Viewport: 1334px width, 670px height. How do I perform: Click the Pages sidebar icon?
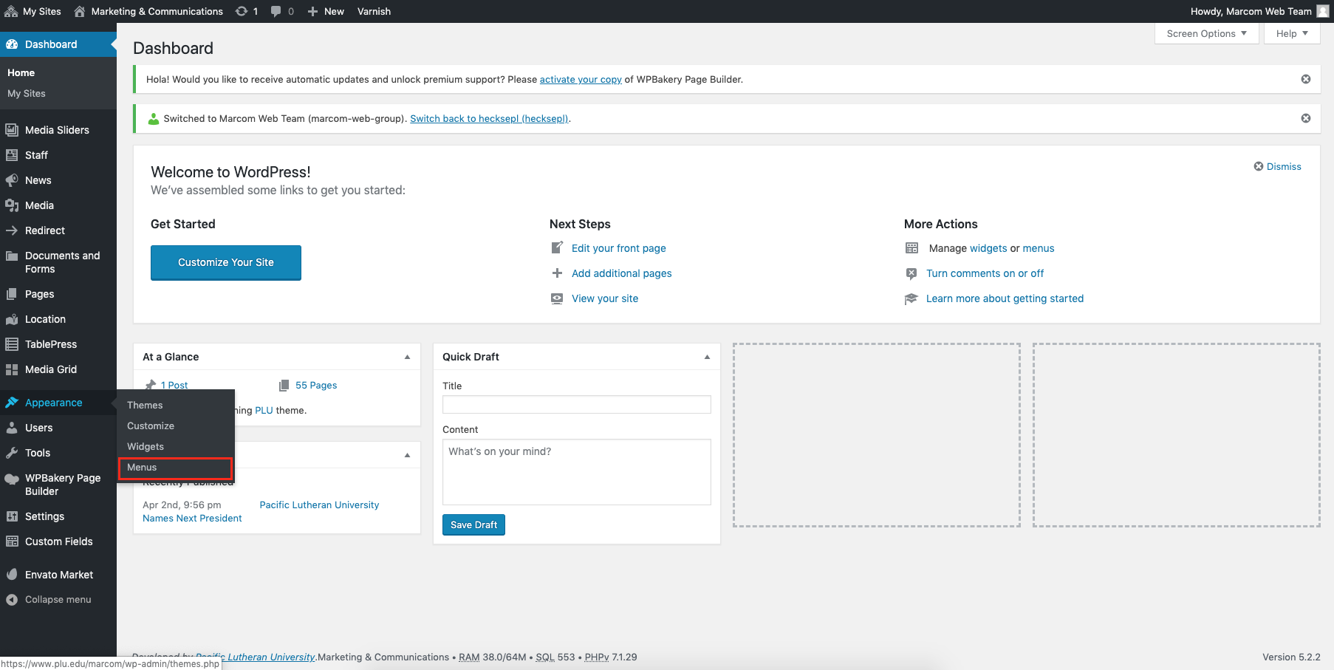(x=12, y=294)
